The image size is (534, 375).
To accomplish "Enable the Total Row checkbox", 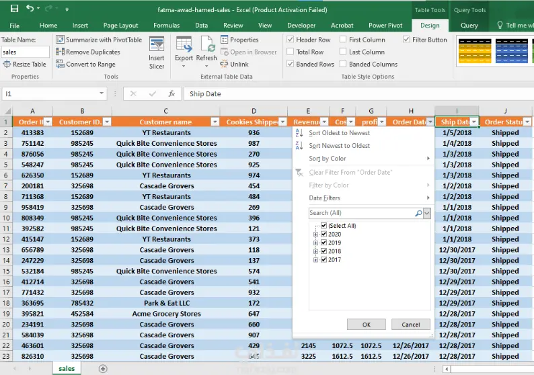I will pyautogui.click(x=291, y=52).
